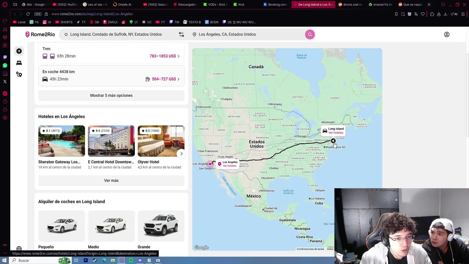The image size is (469, 264).
Task: Open Instagram in the Opera sidebar
Action: (5, 73)
